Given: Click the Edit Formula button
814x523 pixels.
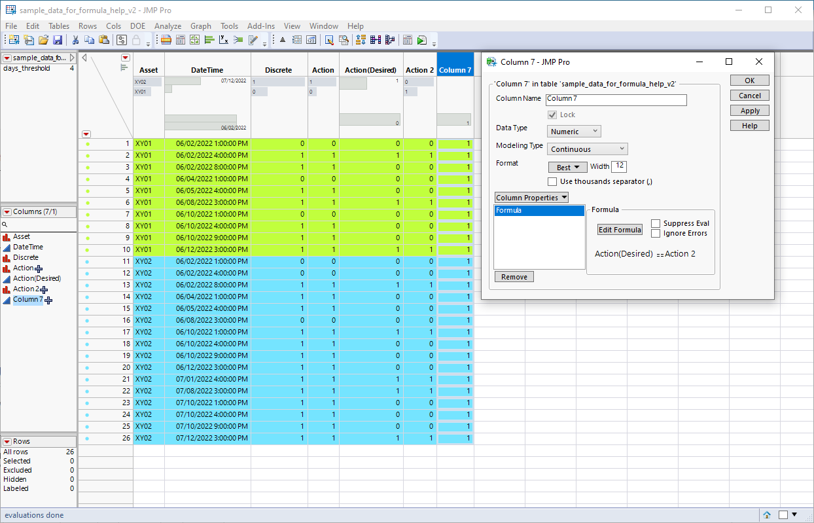Looking at the screenshot, I should pyautogui.click(x=620, y=230).
